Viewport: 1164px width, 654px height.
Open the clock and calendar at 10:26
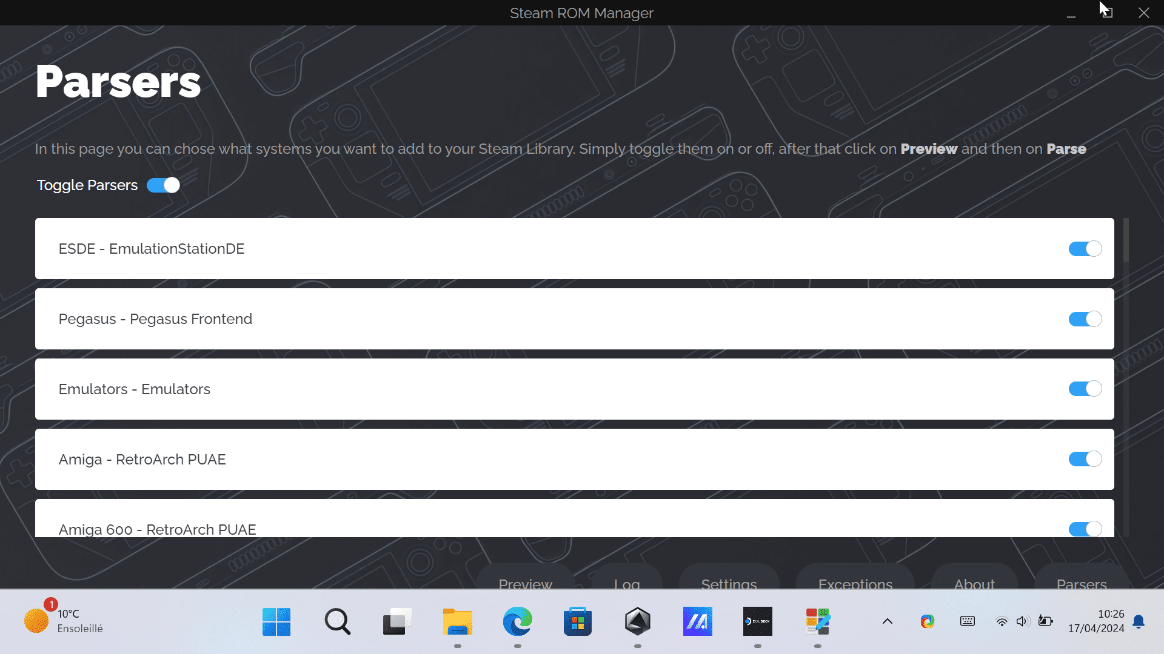[x=1096, y=621]
